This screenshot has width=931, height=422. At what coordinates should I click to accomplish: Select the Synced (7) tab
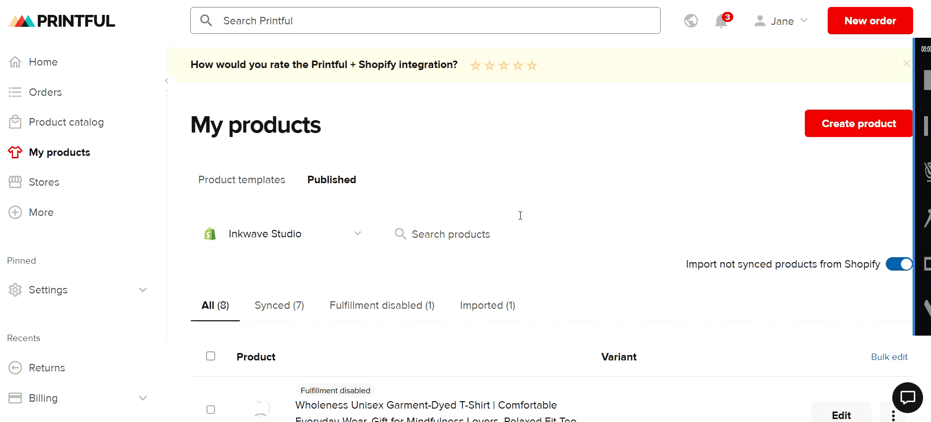[279, 305]
